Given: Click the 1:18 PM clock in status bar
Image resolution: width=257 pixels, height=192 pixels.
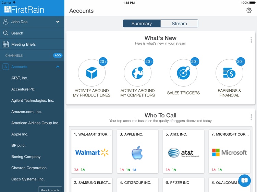Looking at the screenshot, I should point(129,3).
